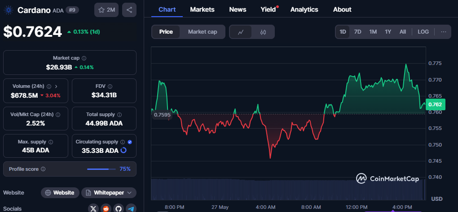Click the Website button
This screenshot has width=458, height=212.
point(60,193)
